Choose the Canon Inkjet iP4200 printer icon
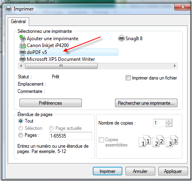Viewport: 192px width, 181px height. tap(23, 45)
